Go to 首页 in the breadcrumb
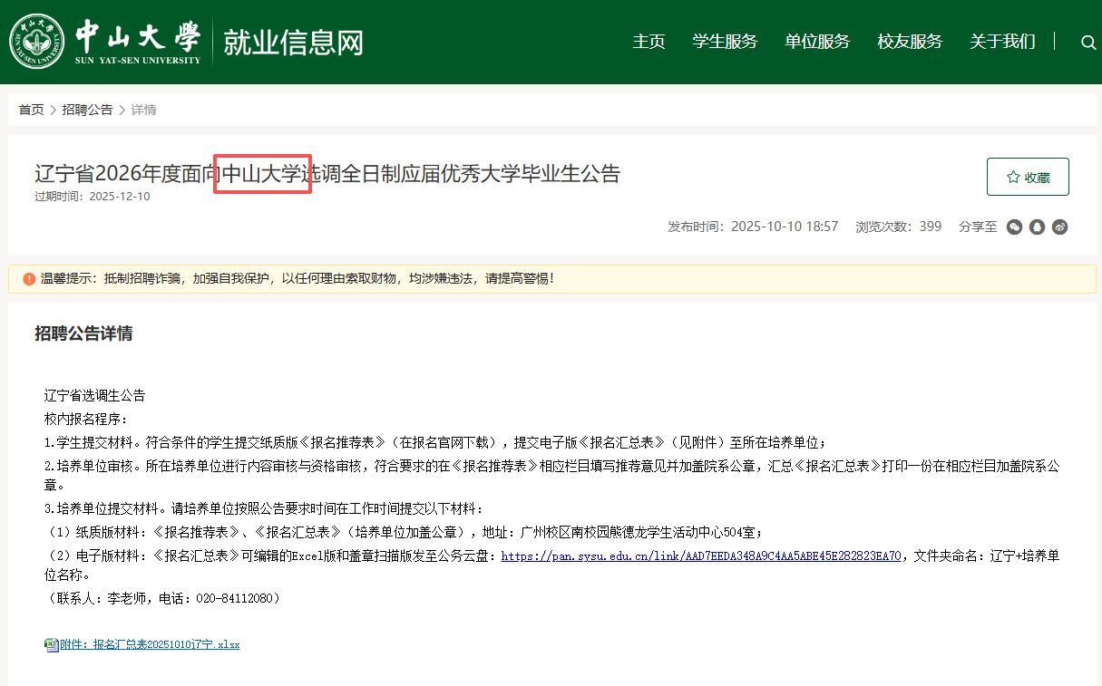The width and height of the screenshot is (1102, 686). coord(31,110)
